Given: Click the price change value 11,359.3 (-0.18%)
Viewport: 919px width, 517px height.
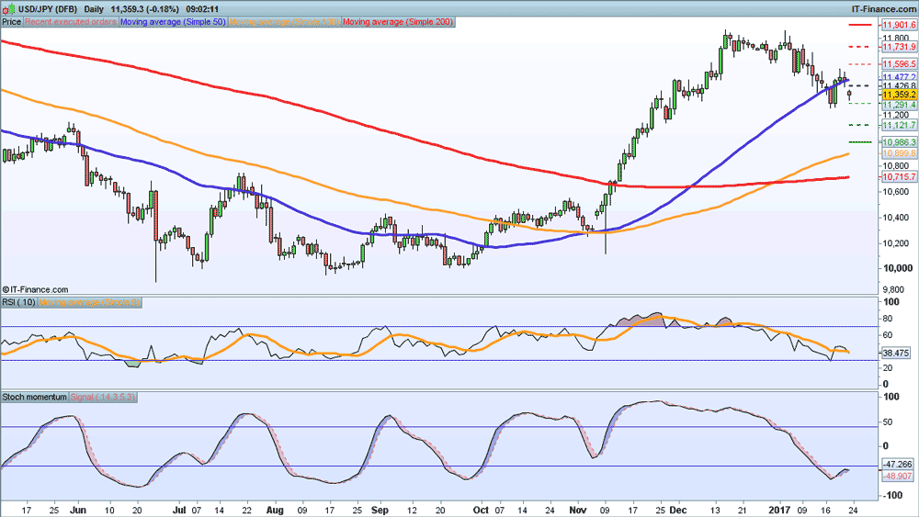Looking at the screenshot, I should [145, 9].
